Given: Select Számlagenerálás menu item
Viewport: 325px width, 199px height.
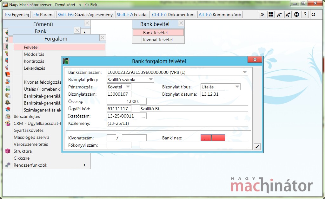Looking at the screenshot, I should click(x=42, y=110).
